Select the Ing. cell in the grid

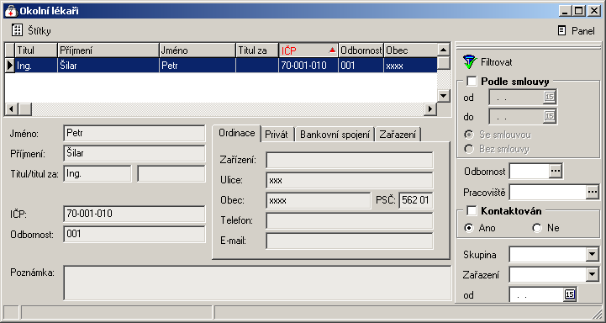point(36,66)
